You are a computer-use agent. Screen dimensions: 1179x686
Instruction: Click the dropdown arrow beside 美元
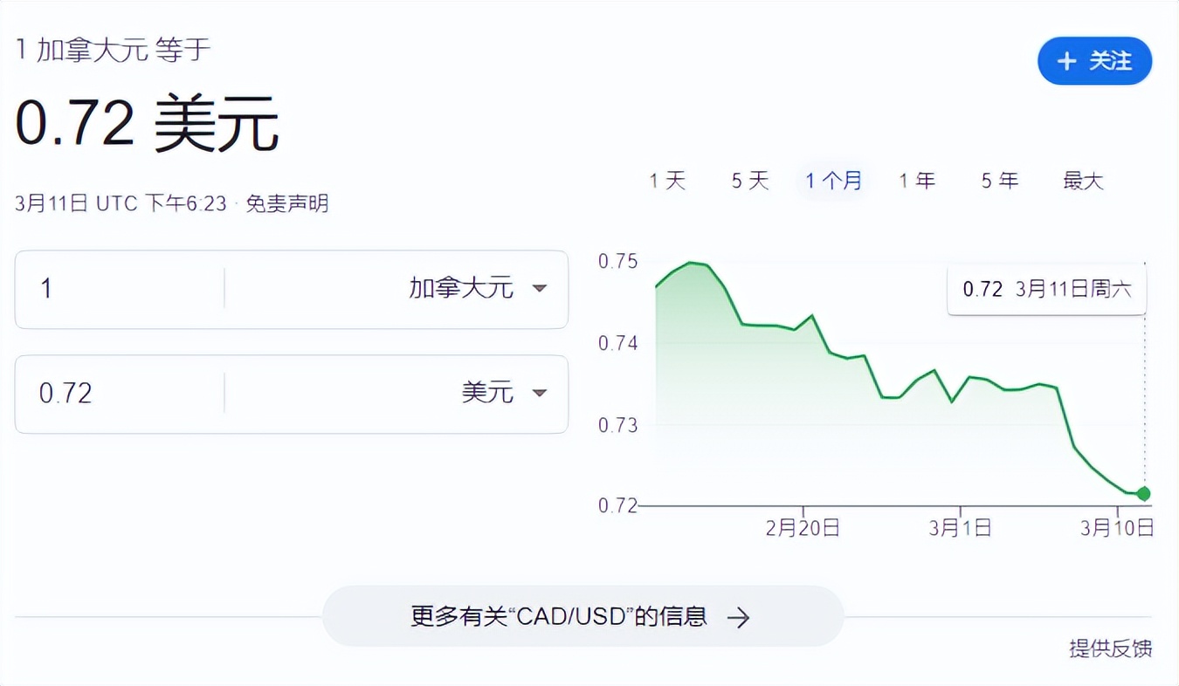pyautogui.click(x=540, y=394)
